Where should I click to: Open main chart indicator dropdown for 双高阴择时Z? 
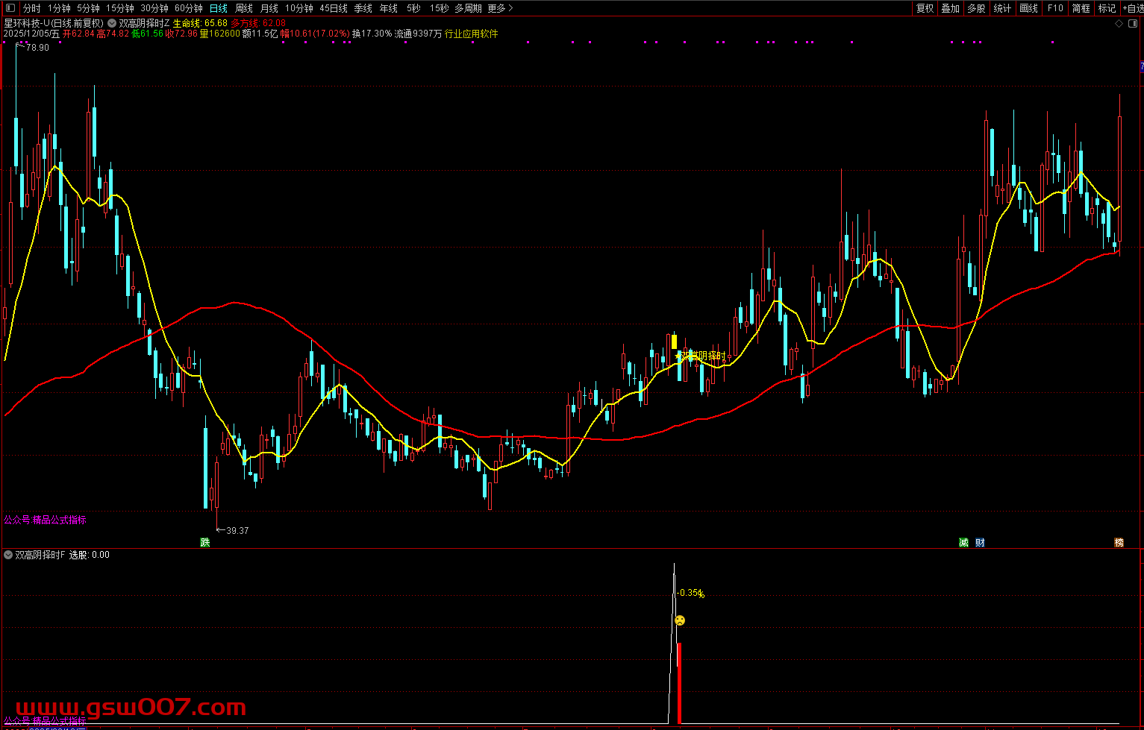pyautogui.click(x=112, y=23)
